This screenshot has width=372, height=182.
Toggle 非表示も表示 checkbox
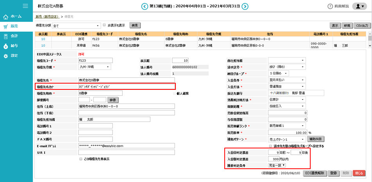tap(104, 25)
